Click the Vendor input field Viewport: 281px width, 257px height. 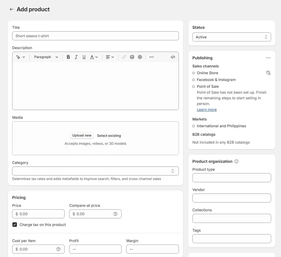click(232, 198)
